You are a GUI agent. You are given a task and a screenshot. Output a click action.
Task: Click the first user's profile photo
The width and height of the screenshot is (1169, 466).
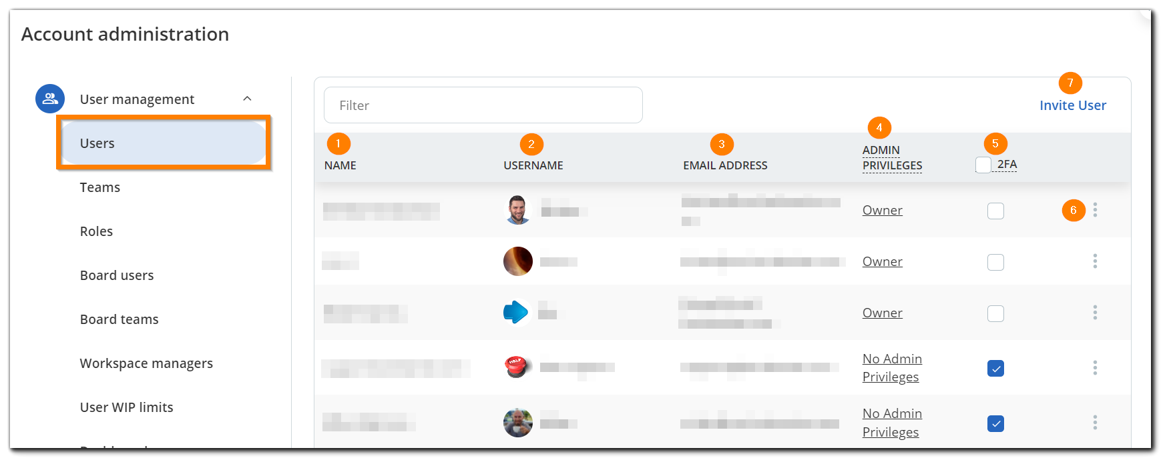(516, 209)
